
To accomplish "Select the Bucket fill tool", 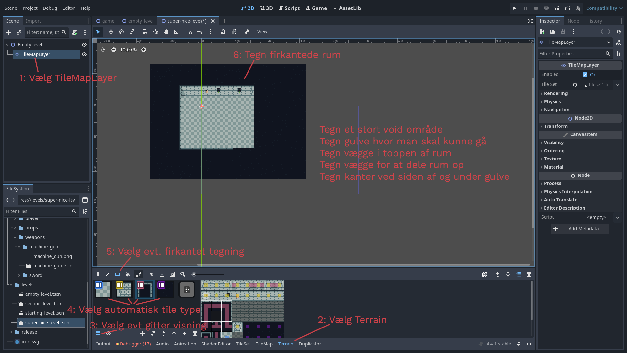I will [128, 274].
